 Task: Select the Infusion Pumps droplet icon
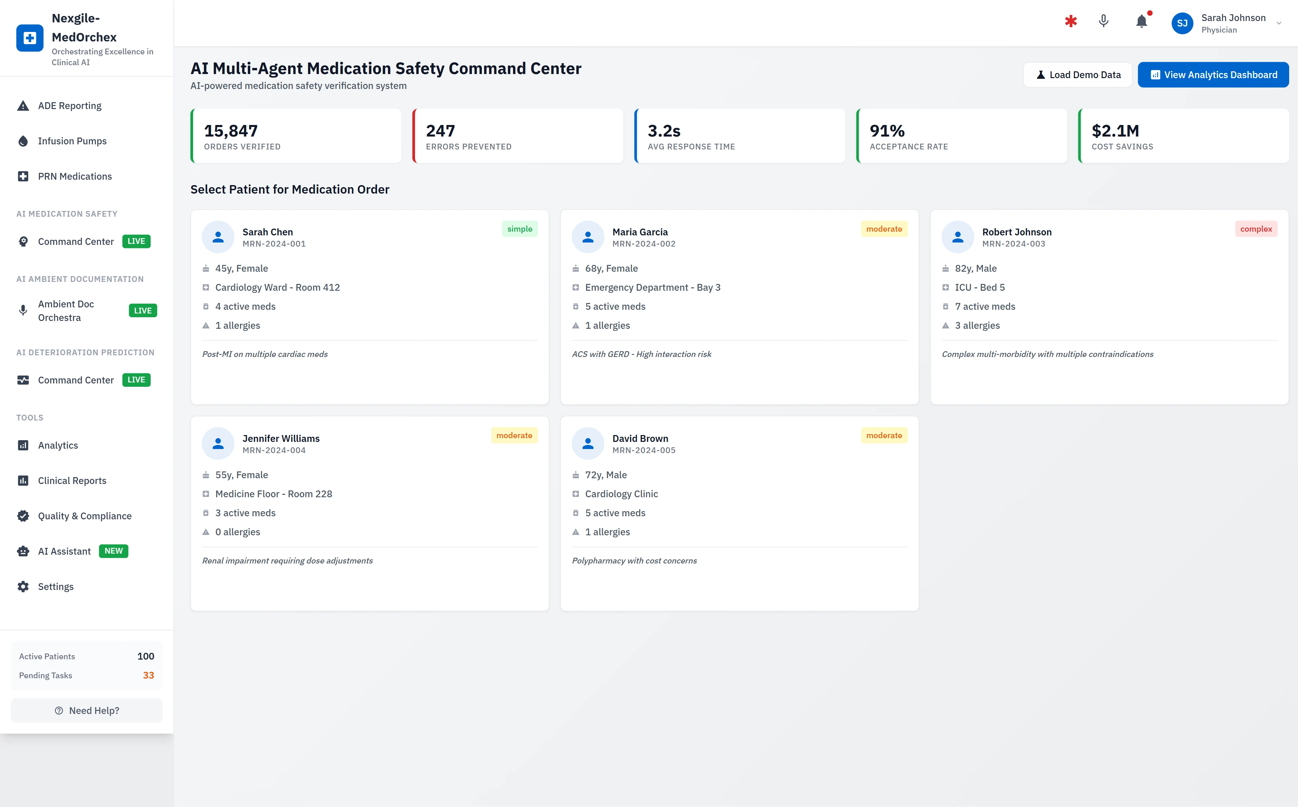point(23,141)
